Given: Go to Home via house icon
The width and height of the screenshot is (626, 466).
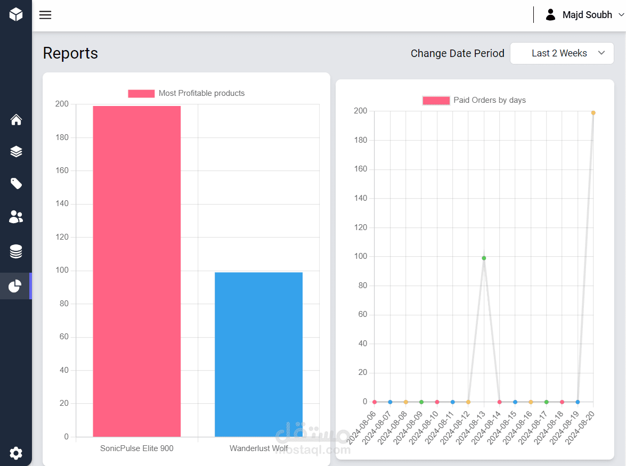Looking at the screenshot, I should tap(16, 120).
